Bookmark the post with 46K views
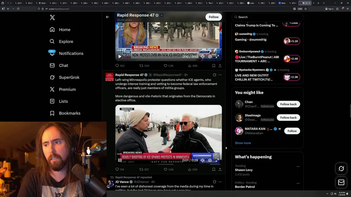 (214, 66)
